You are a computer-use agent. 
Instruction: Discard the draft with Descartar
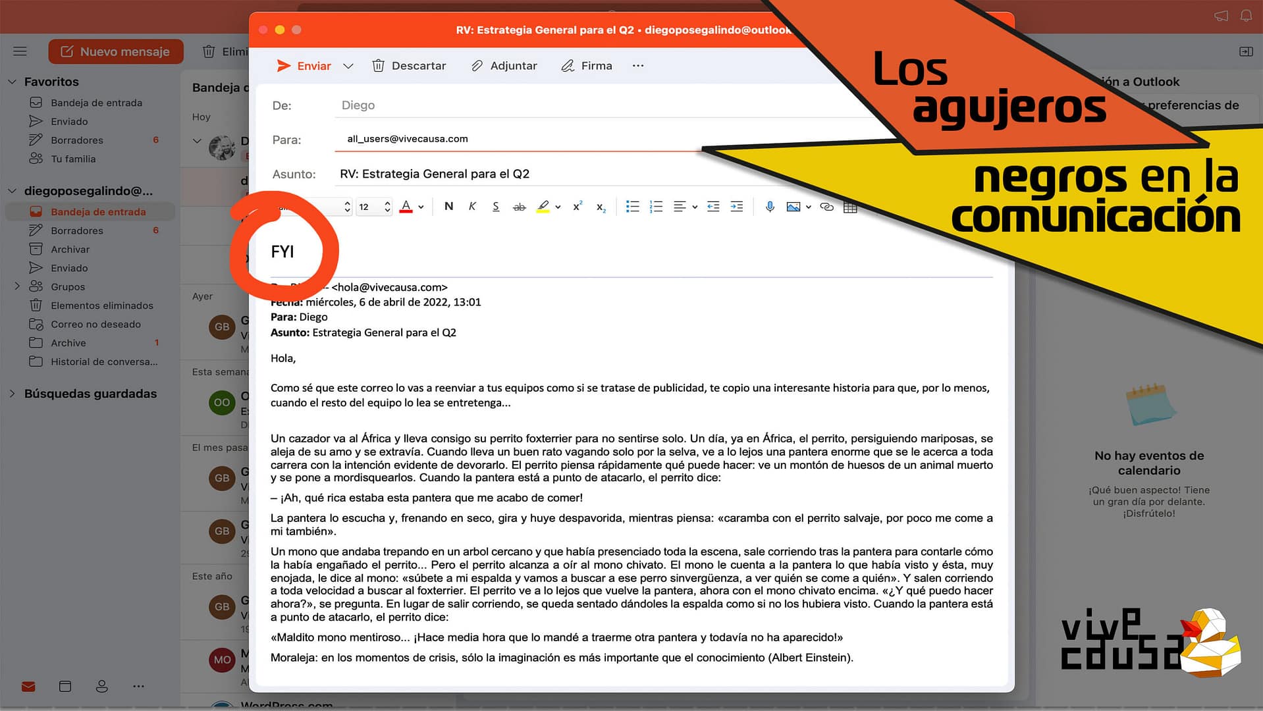point(409,65)
